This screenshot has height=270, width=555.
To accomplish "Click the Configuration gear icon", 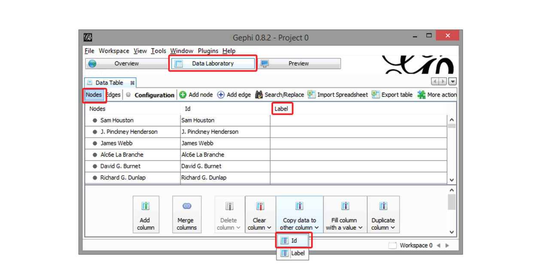I will tap(128, 95).
